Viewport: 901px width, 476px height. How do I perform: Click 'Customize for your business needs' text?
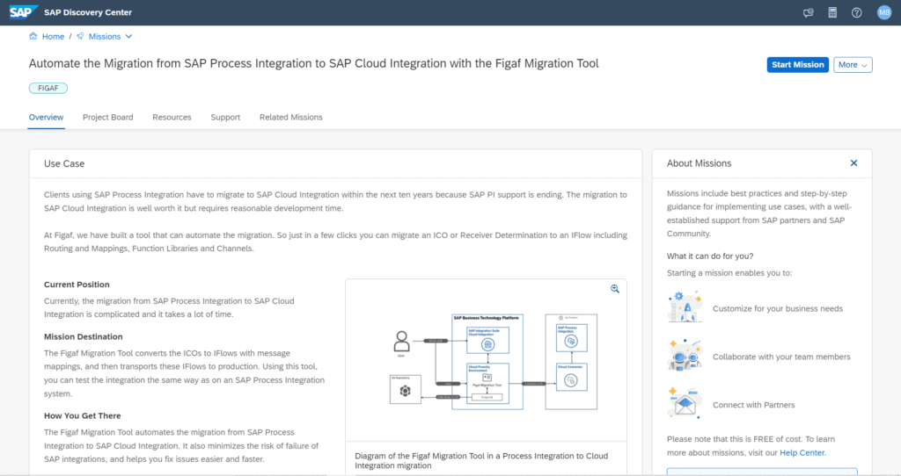pyautogui.click(x=778, y=308)
